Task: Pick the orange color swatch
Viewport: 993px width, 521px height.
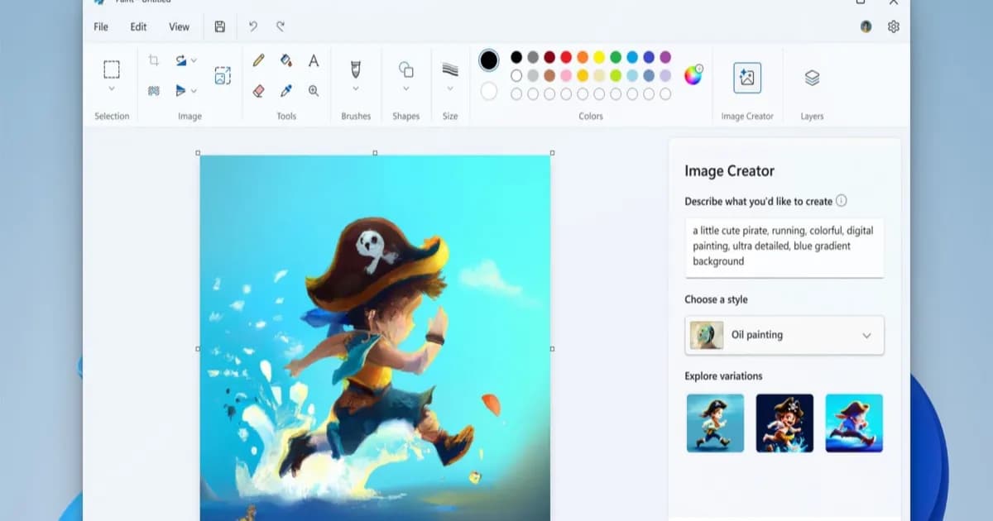Action: pos(583,57)
